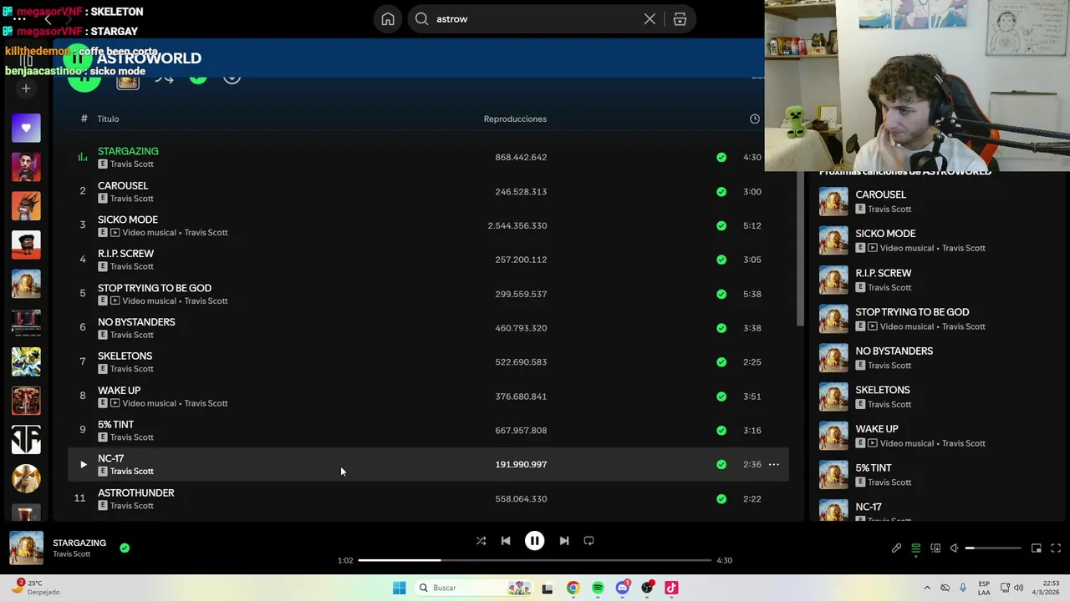Open Spotify icon in the Windows taskbar
Viewport: 1070px width, 601px height.
coord(598,588)
